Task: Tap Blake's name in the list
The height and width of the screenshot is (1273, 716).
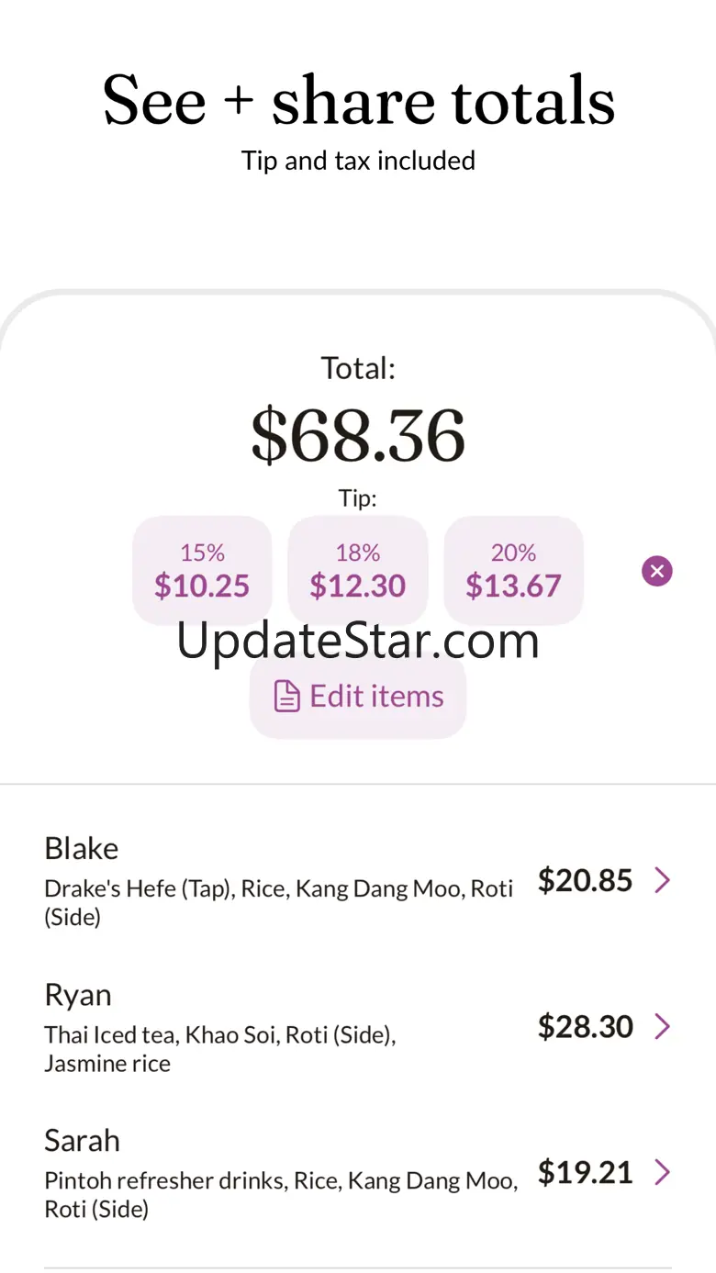Action: point(82,848)
